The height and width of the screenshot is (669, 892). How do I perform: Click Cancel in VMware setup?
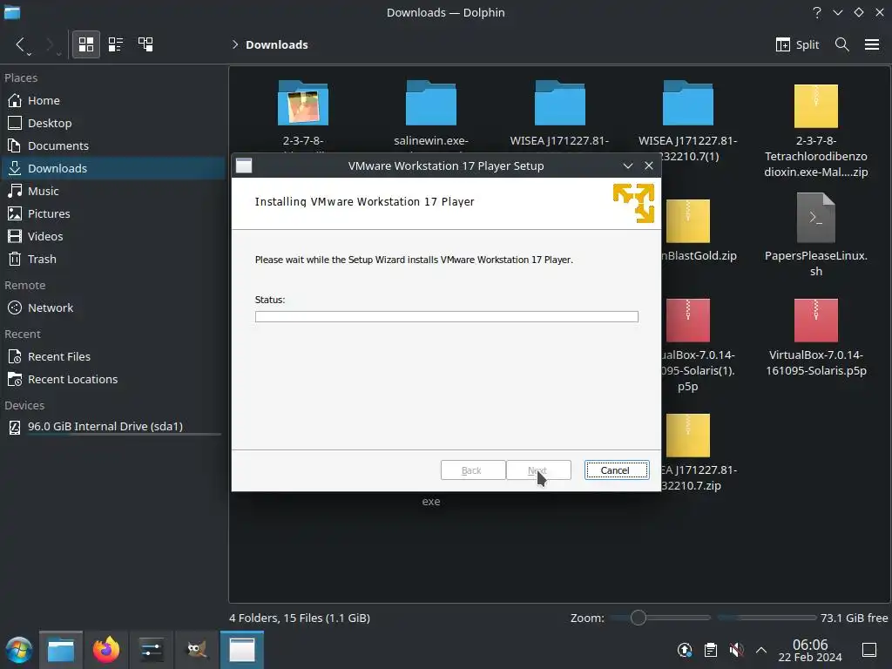(617, 470)
